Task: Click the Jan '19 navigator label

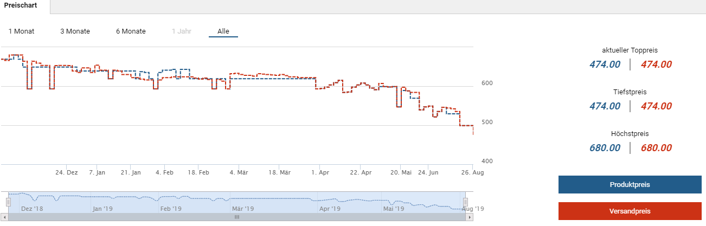Action: pos(102,208)
